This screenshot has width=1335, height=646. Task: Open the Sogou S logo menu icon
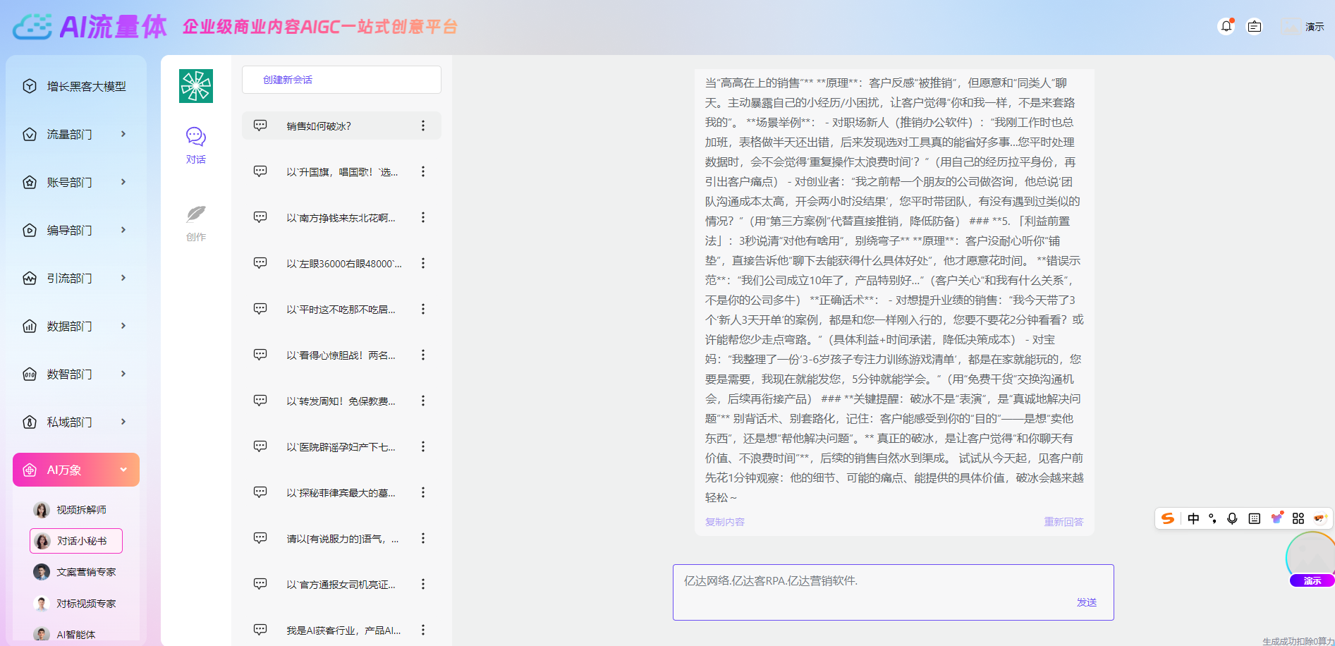[x=1168, y=519]
